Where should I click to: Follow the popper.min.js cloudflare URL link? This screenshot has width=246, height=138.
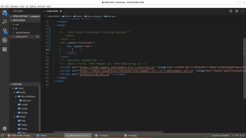tap(136, 71)
